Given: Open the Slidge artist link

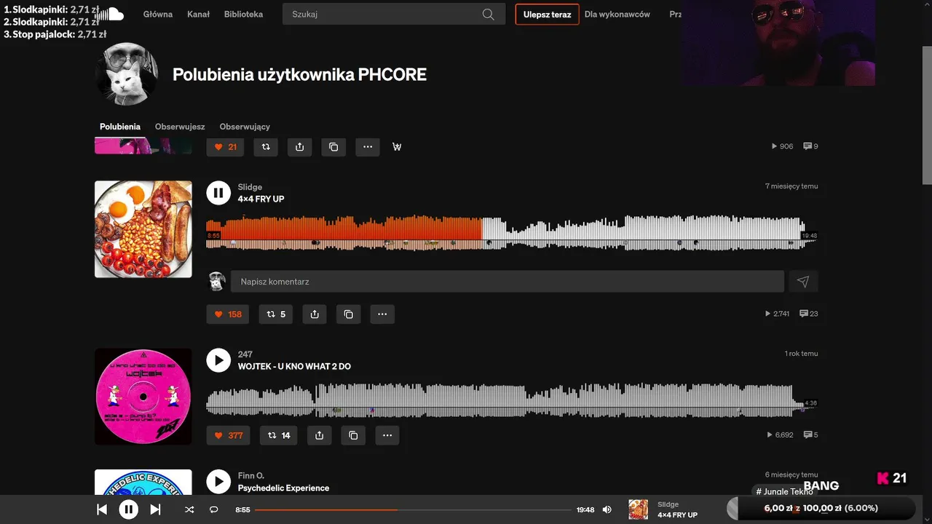Looking at the screenshot, I should 250,187.
